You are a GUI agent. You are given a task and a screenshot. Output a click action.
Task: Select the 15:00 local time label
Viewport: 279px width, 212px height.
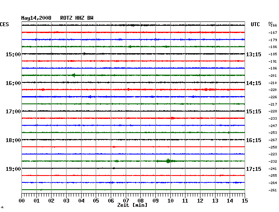coord(13,55)
